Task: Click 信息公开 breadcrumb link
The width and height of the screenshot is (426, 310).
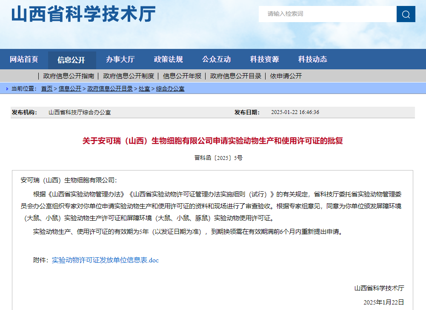Action: (70, 89)
